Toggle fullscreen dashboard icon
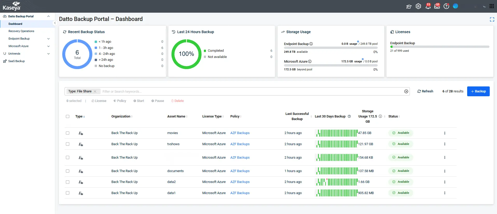This screenshot has width=497, height=214. (x=492, y=19)
